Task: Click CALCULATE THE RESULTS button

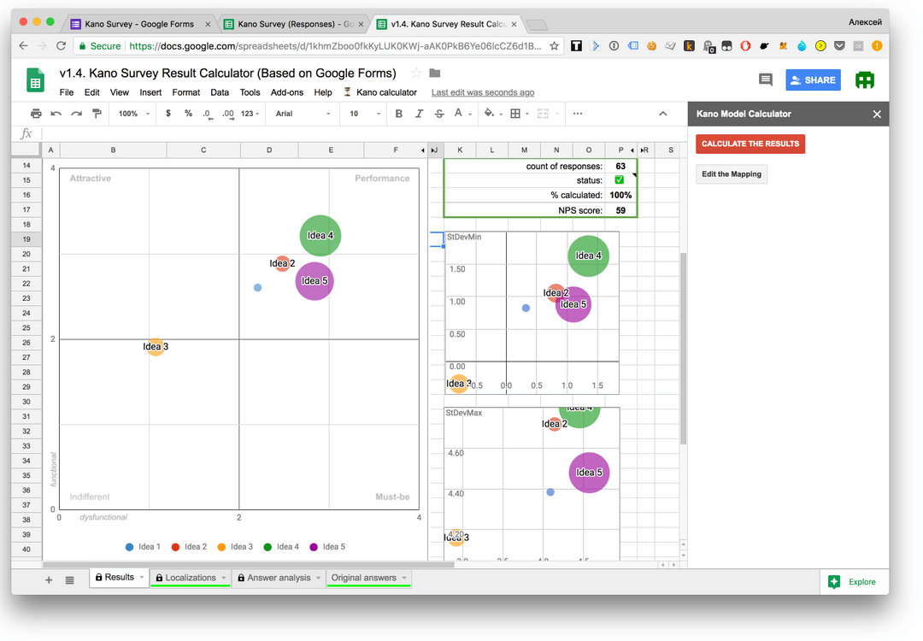Action: click(750, 144)
